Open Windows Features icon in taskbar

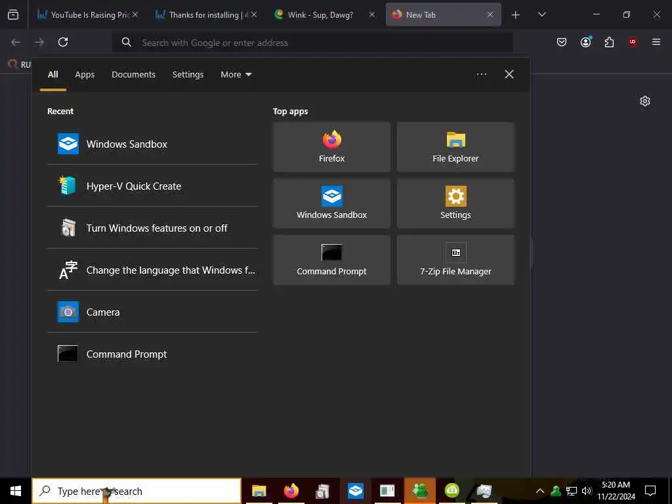323,491
